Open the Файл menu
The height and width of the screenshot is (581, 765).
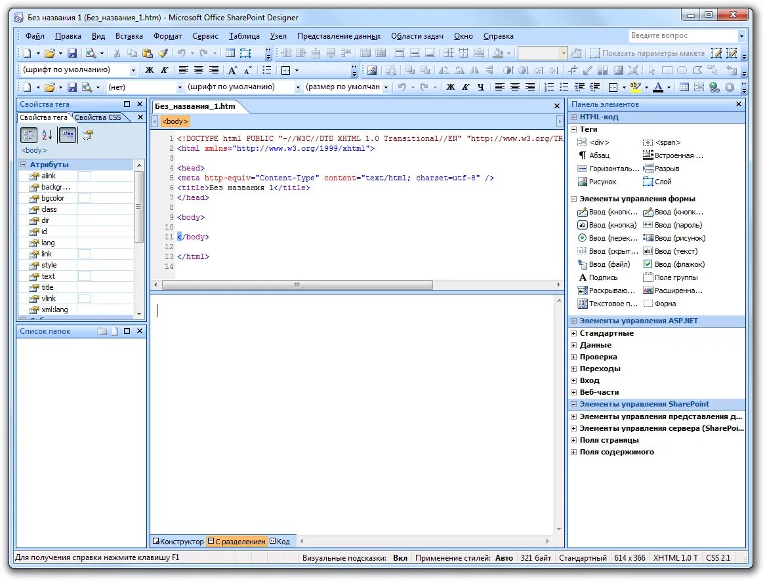point(35,36)
